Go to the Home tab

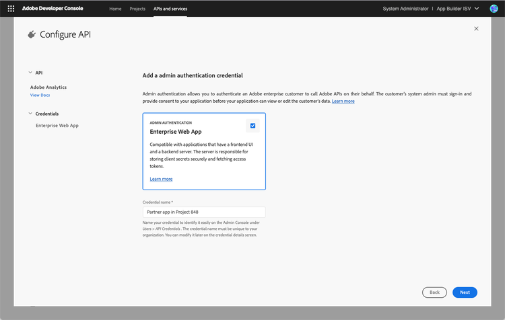coord(115,8)
